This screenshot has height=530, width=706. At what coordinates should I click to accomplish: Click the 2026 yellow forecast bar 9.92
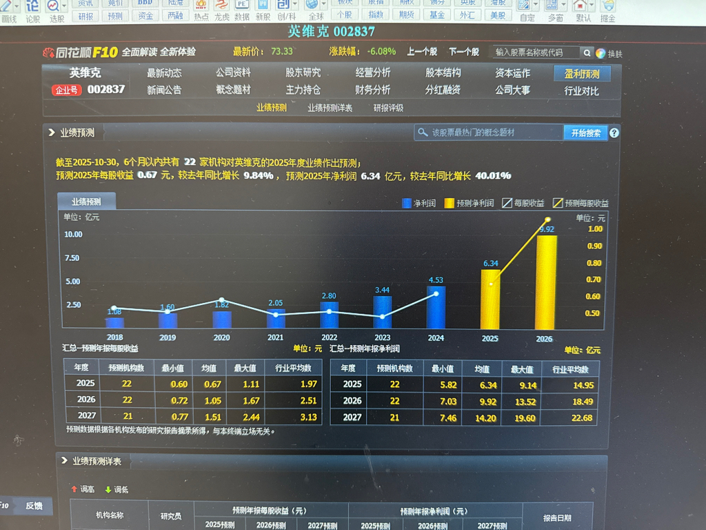546,282
